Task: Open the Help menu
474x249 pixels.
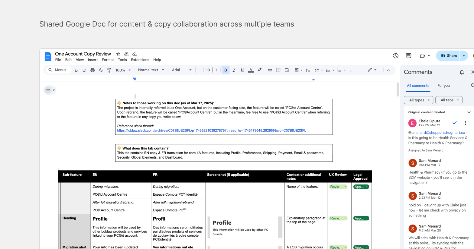Action: pyautogui.click(x=157, y=60)
